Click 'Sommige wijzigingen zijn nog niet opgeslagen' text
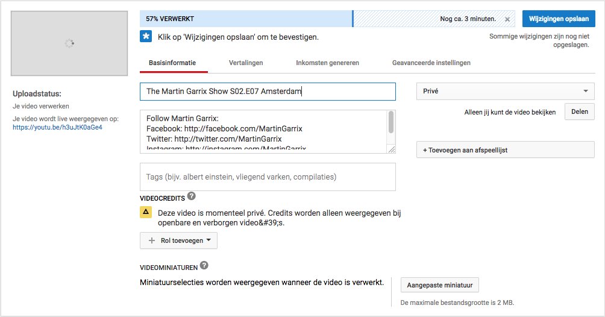This screenshot has width=605, height=317. point(539,40)
